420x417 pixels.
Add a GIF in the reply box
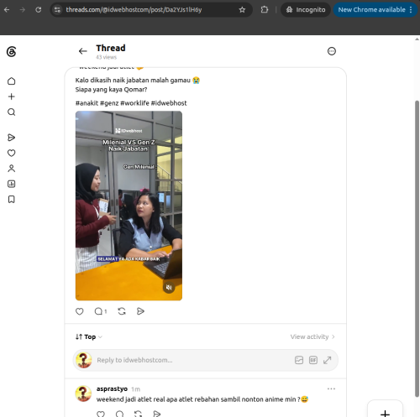pyautogui.click(x=313, y=360)
